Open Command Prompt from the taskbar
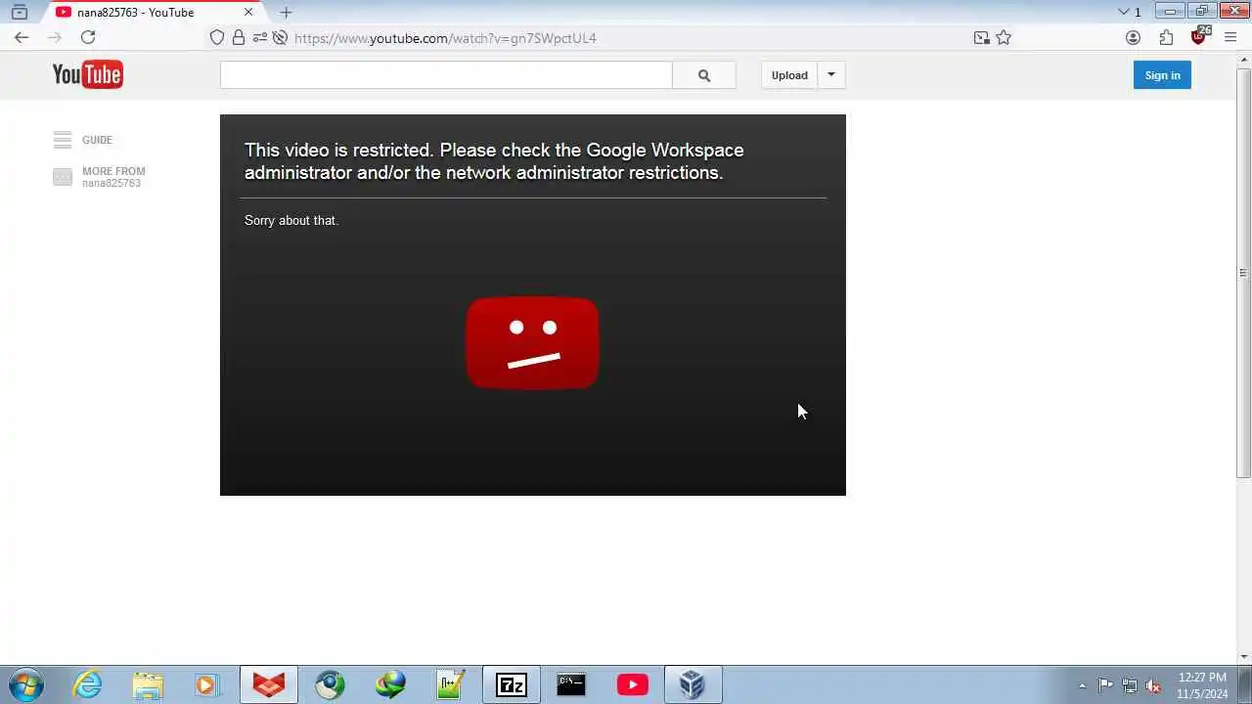 [571, 684]
